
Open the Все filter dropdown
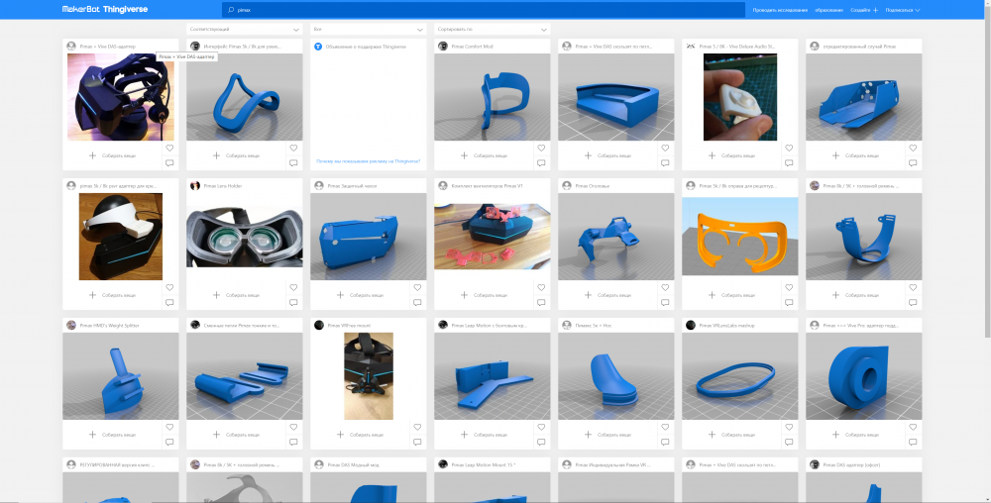tap(369, 29)
